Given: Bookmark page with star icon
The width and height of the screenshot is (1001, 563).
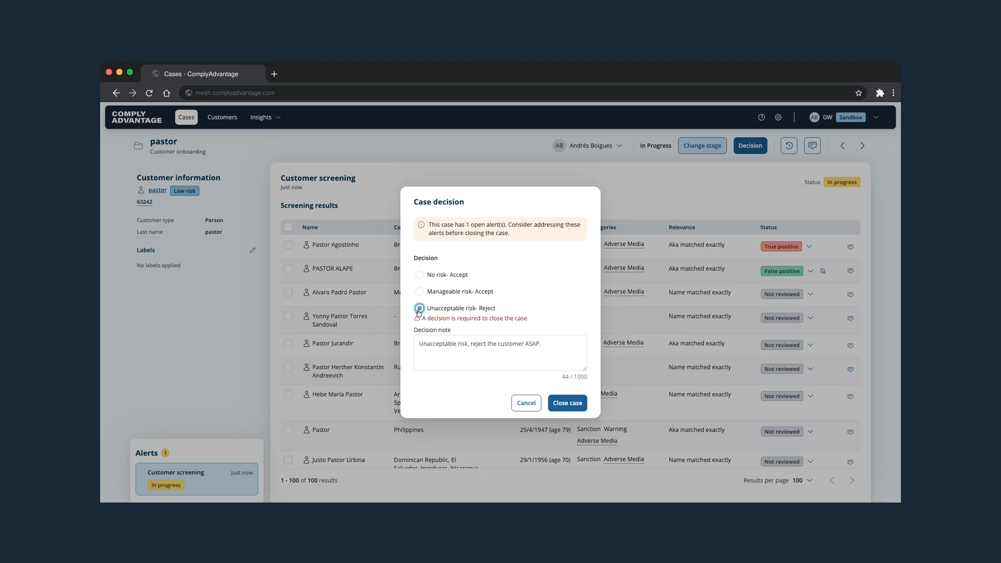Looking at the screenshot, I should click(x=859, y=93).
